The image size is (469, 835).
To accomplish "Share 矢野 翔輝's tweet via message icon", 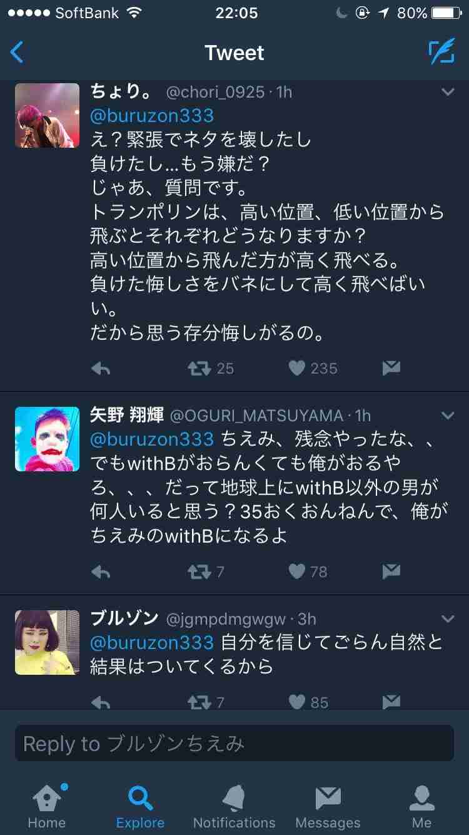I will (391, 571).
